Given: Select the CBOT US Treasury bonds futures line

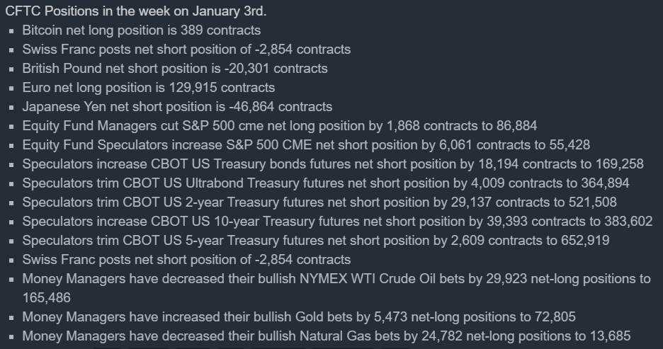Looking at the screenshot, I should [332, 164].
